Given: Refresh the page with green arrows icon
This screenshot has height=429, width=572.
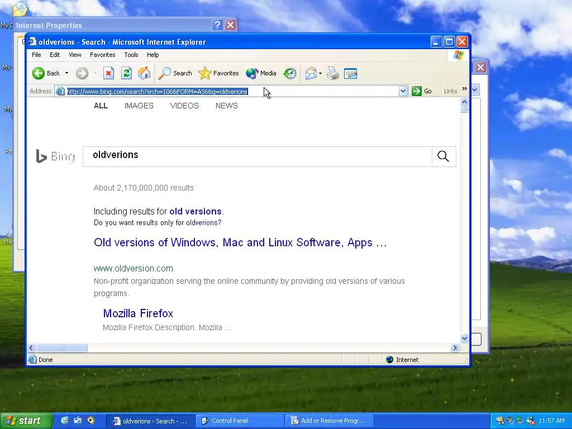Looking at the screenshot, I should pyautogui.click(x=126, y=73).
